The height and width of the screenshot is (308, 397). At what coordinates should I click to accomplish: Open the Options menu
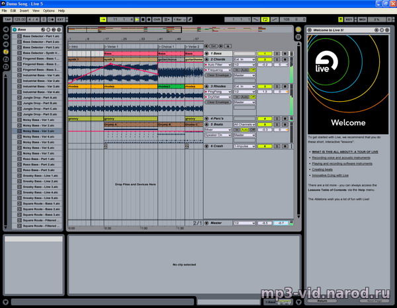click(x=48, y=11)
